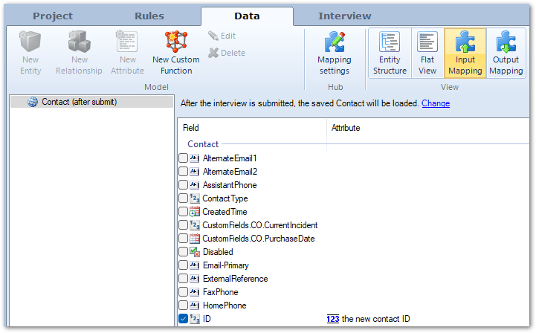Click the text type icon for AlternateEmail1
The width and height of the screenshot is (536, 333).
click(195, 158)
